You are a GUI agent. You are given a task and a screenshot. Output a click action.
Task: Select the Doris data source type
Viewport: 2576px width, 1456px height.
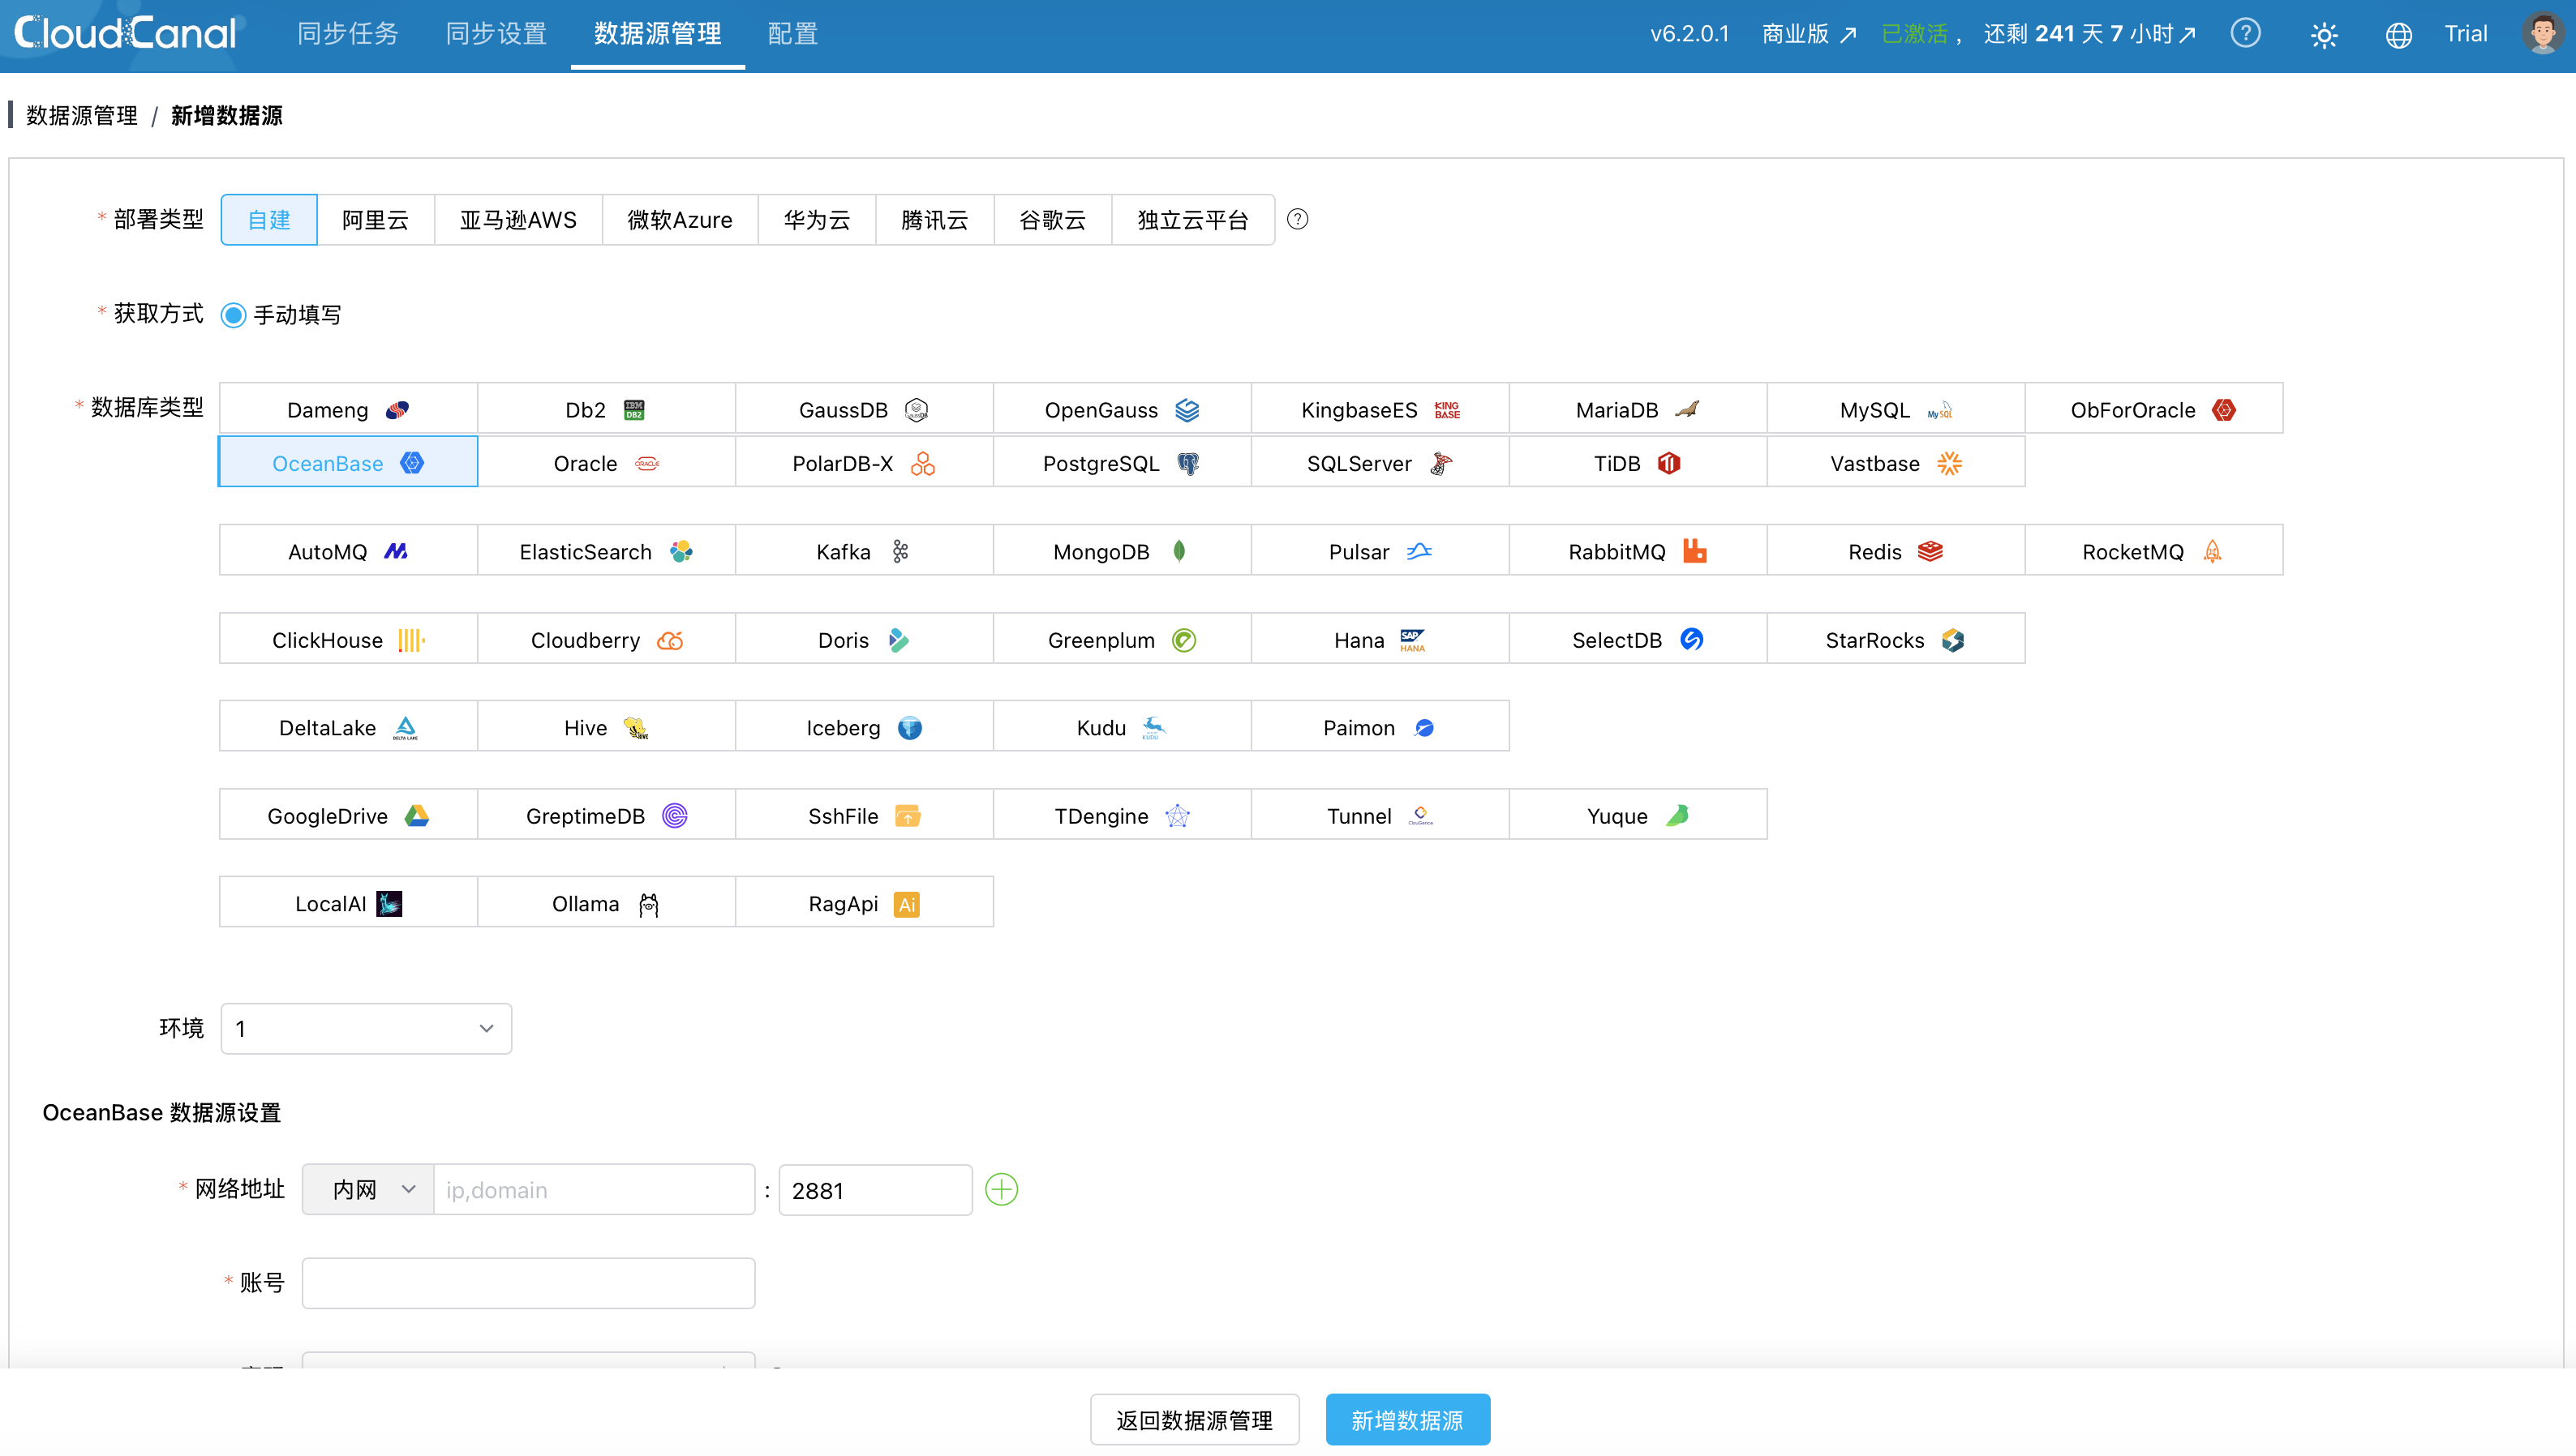pyautogui.click(x=865, y=639)
